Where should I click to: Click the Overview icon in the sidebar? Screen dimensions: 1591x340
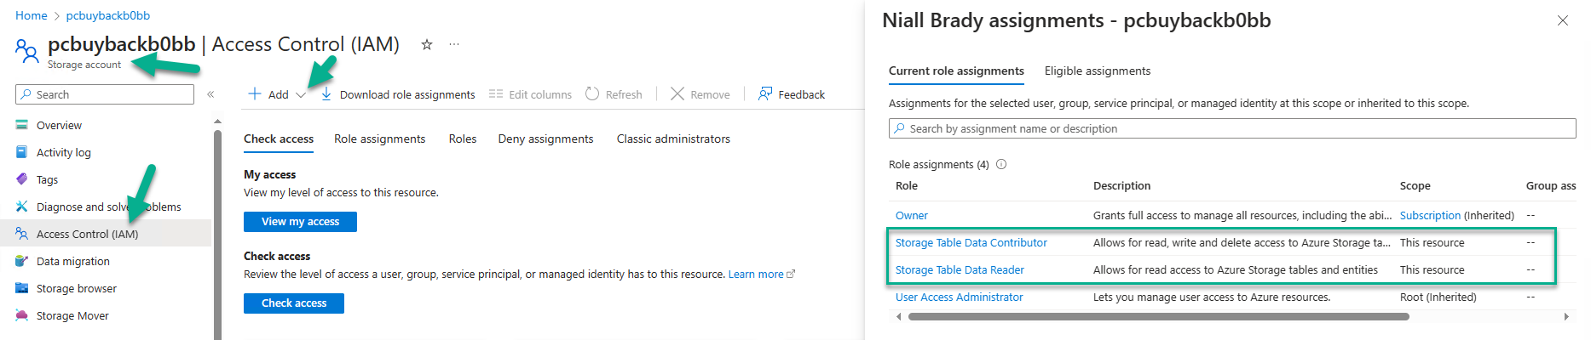[22, 125]
